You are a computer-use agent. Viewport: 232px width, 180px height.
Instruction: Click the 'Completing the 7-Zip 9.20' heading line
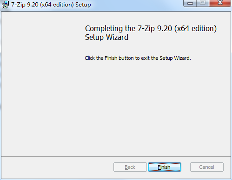tap(151, 28)
